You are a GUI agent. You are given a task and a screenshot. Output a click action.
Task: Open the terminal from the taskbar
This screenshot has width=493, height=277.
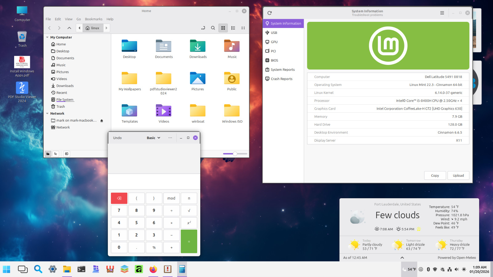(x=81, y=269)
